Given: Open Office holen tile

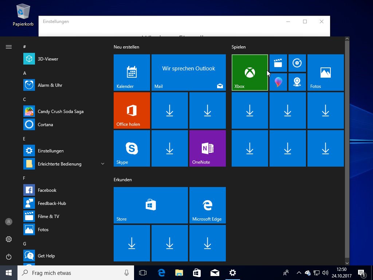Looking at the screenshot, I should [x=131, y=110].
